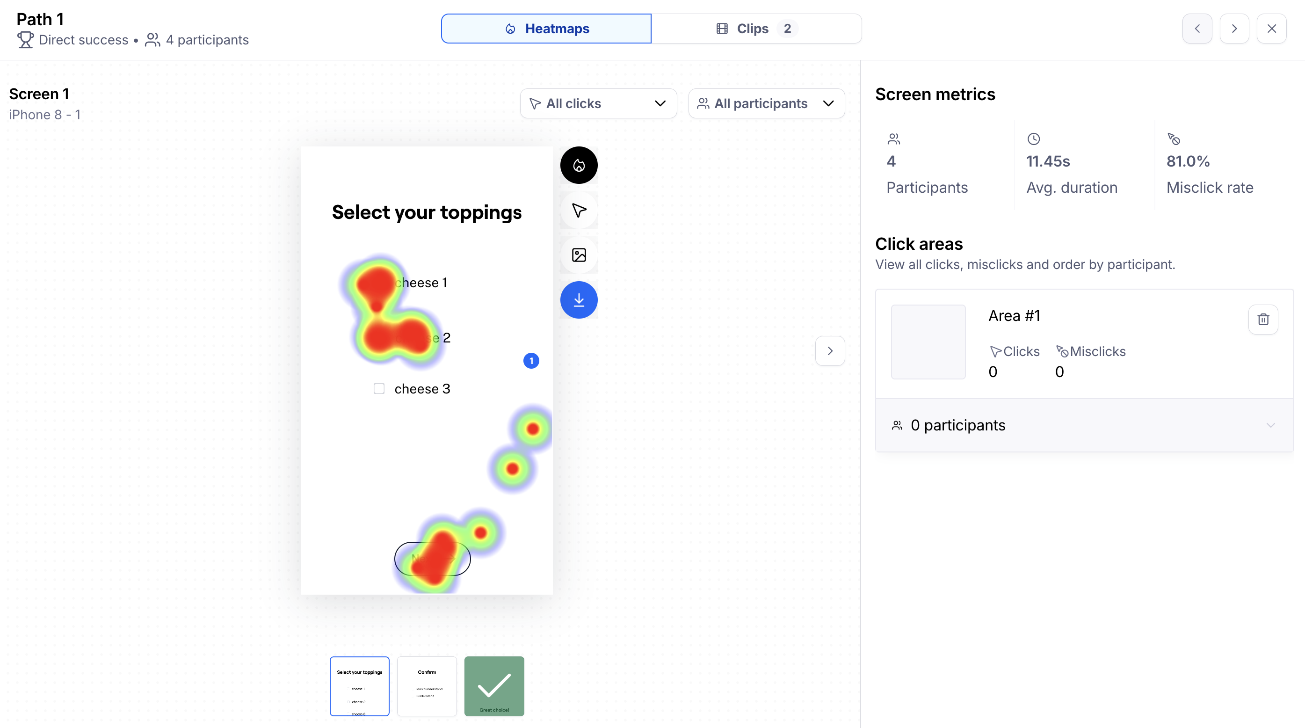Open the Confirm screen thumbnail

427,686
